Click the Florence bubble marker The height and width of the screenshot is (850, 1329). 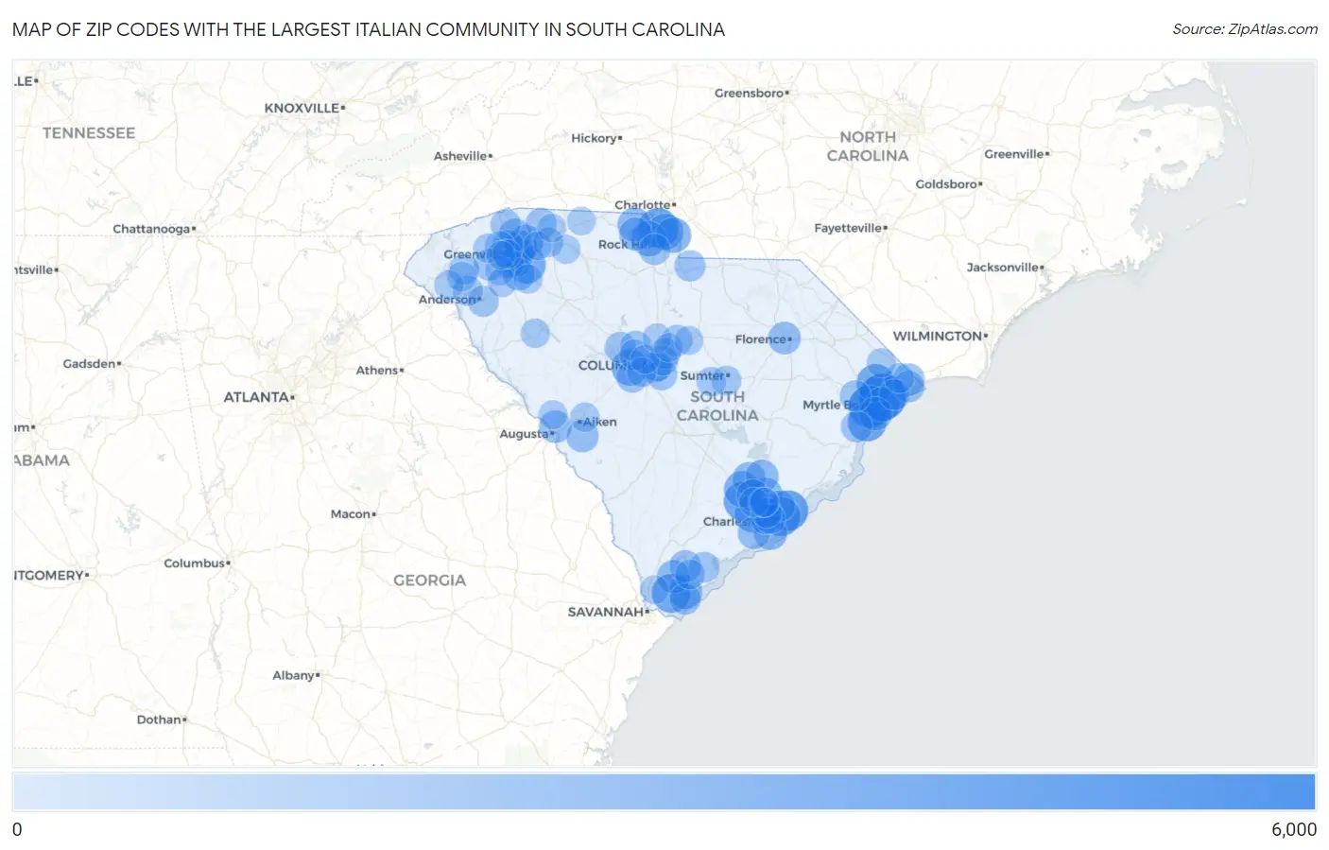coord(784,338)
